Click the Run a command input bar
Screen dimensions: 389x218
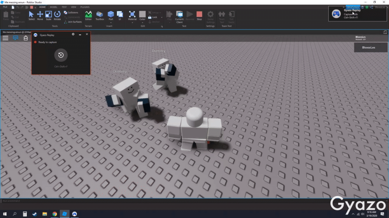pos(193,201)
